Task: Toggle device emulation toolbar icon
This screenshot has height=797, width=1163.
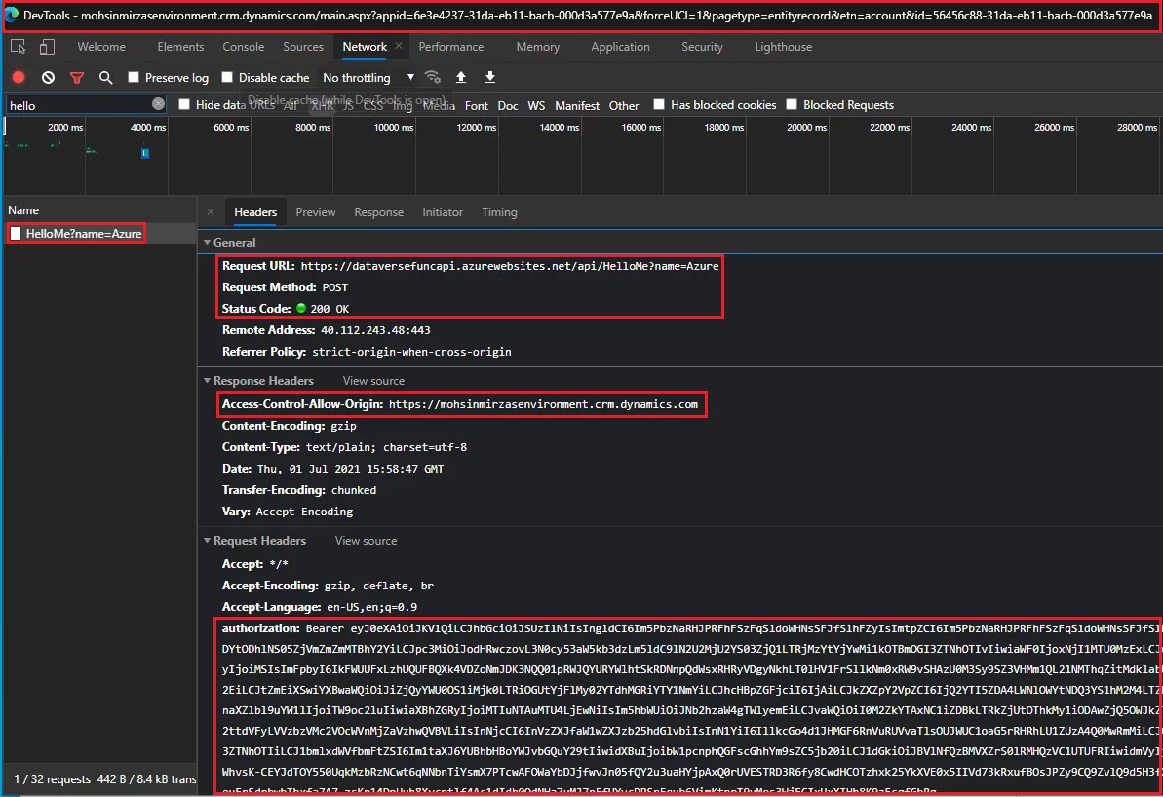Action: (x=47, y=47)
